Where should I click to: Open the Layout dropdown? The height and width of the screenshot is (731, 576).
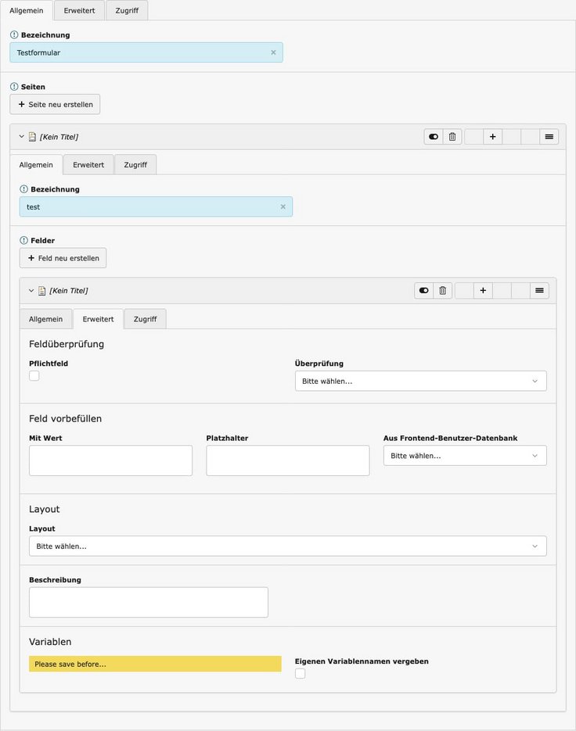point(287,546)
